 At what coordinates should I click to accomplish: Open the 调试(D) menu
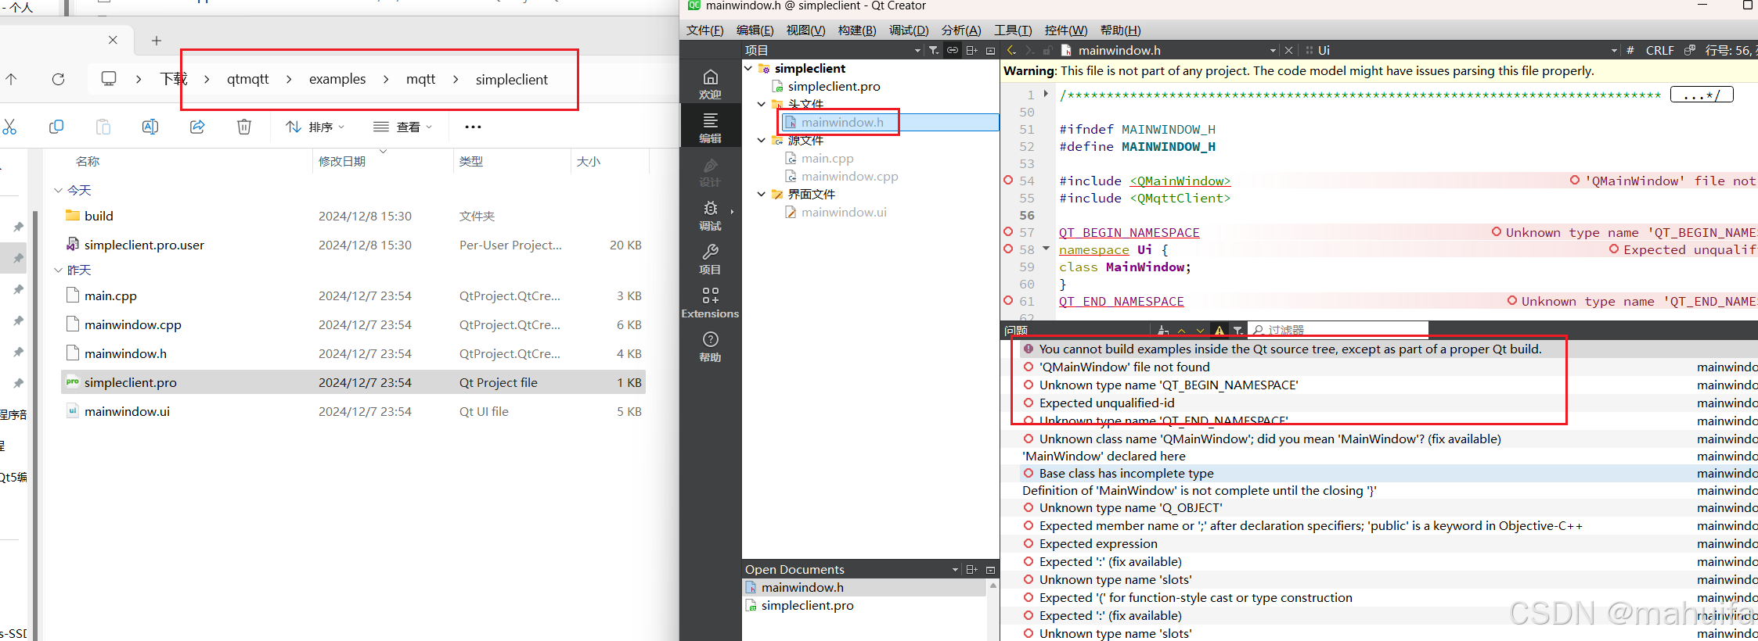coord(909,30)
